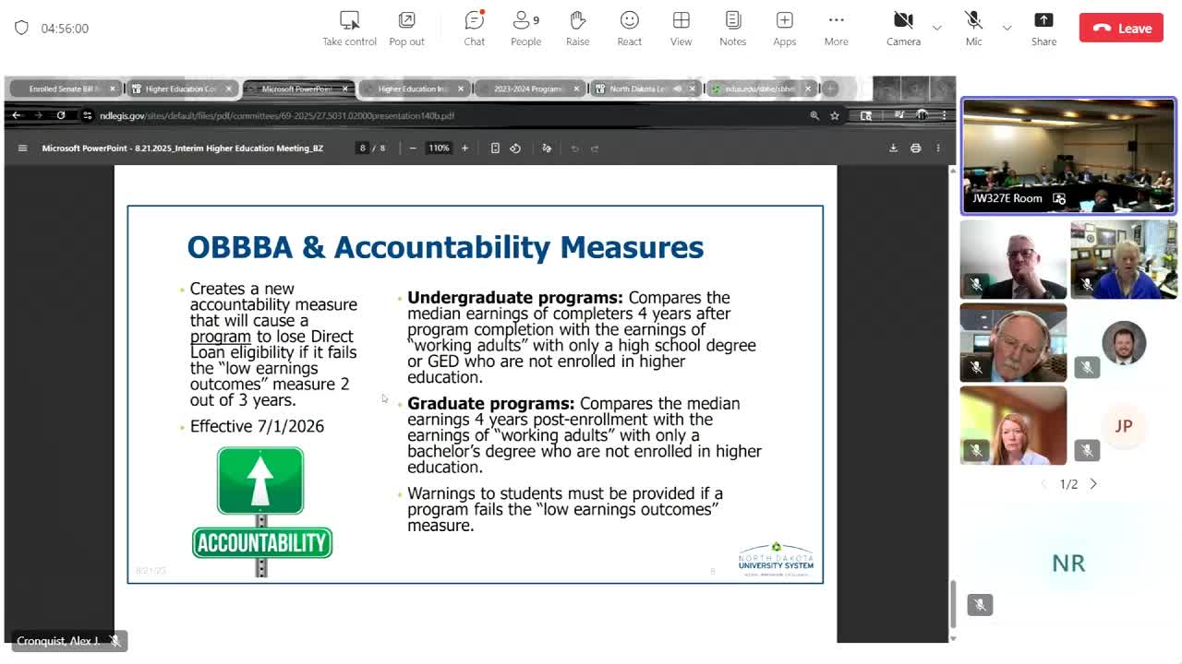This screenshot has height=664, width=1182.
Task: Click the Share screen button
Action: (1043, 29)
